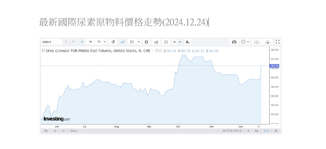Viewport: 326px width, 149px height.
Task: Add an alert with the bell icon
Action: click(187, 42)
